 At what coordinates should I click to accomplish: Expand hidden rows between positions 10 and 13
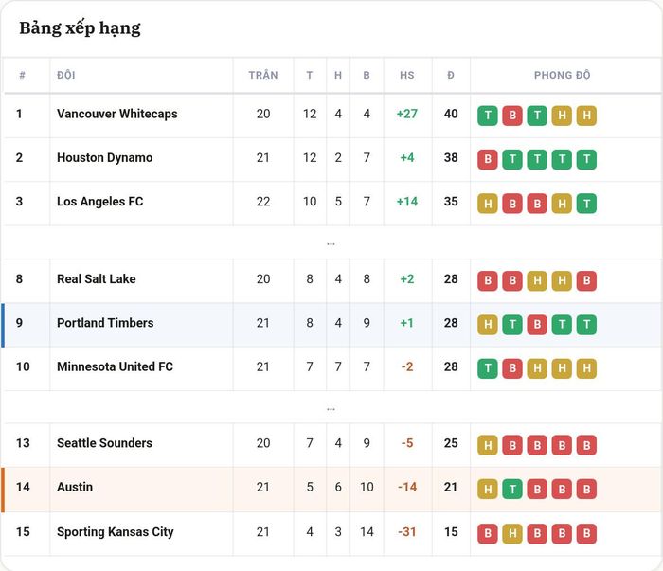331,409
